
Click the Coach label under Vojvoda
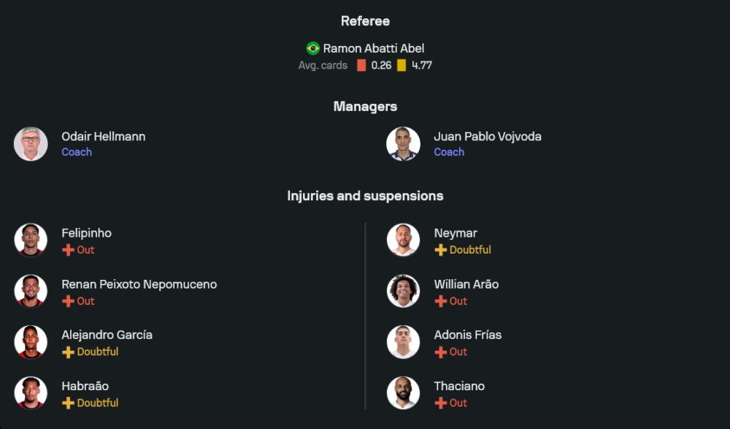(449, 152)
